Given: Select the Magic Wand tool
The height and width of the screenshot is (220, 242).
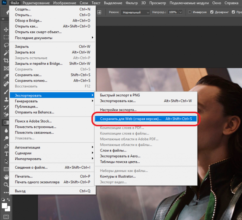Looking at the screenshot, I should [6, 53].
